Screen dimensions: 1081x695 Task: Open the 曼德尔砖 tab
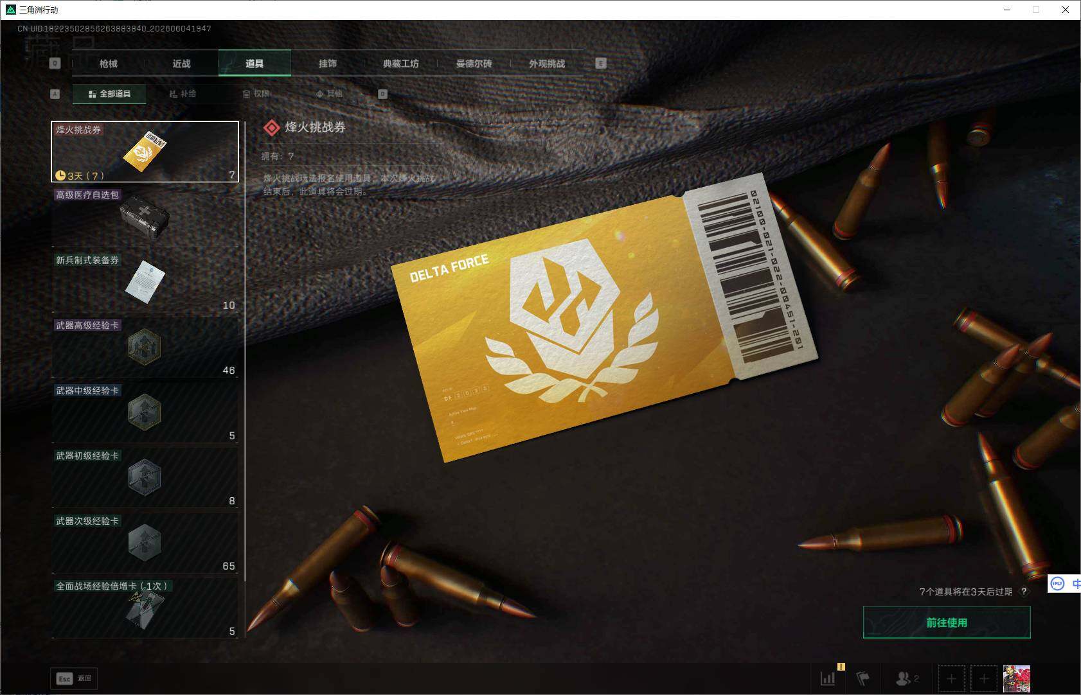tap(474, 64)
